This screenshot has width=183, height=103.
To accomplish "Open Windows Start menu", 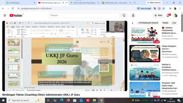I will (x=3, y=100).
